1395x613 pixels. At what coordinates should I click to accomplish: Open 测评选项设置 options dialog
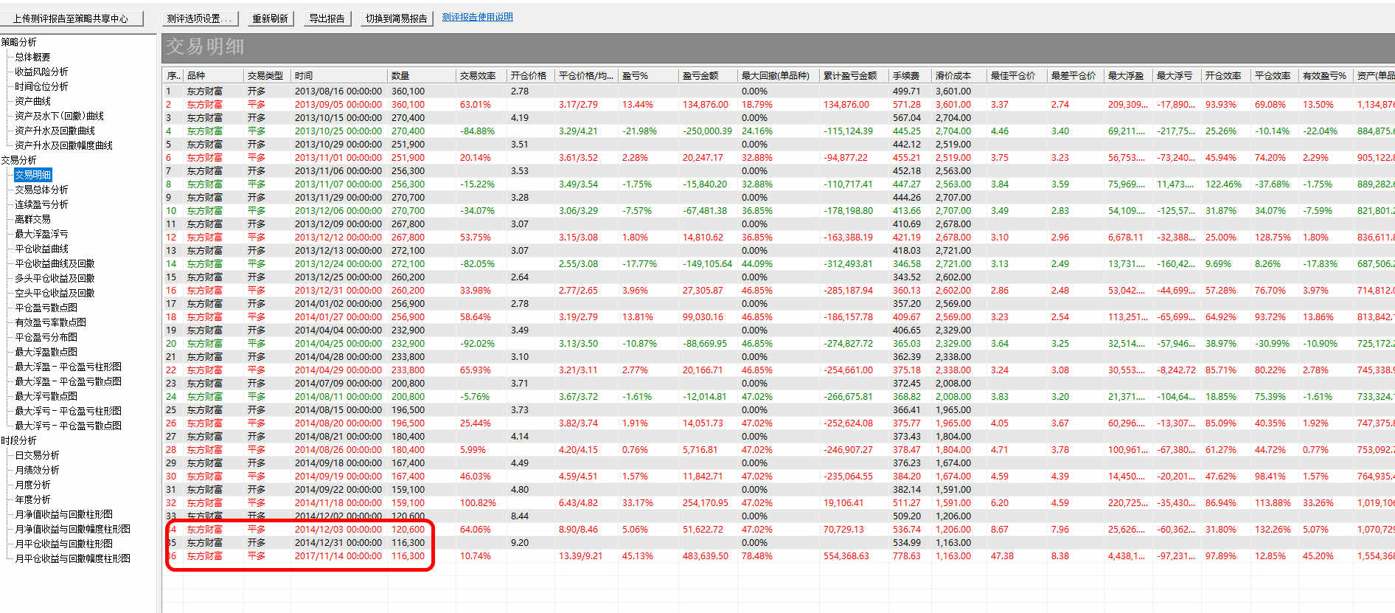pyautogui.click(x=198, y=18)
